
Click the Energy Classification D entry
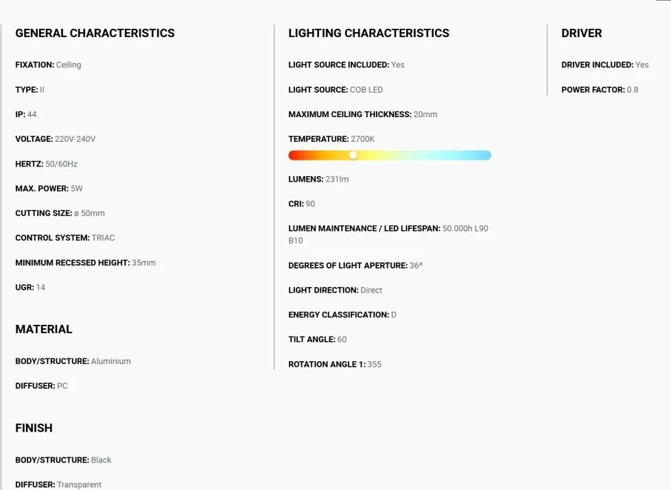coord(342,315)
